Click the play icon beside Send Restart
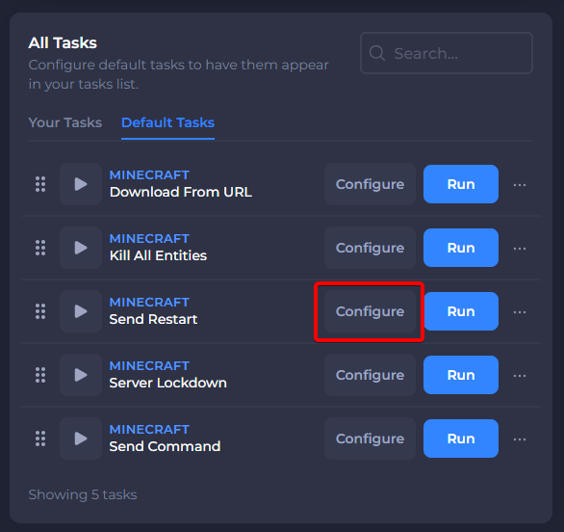564x532 pixels. (x=81, y=311)
